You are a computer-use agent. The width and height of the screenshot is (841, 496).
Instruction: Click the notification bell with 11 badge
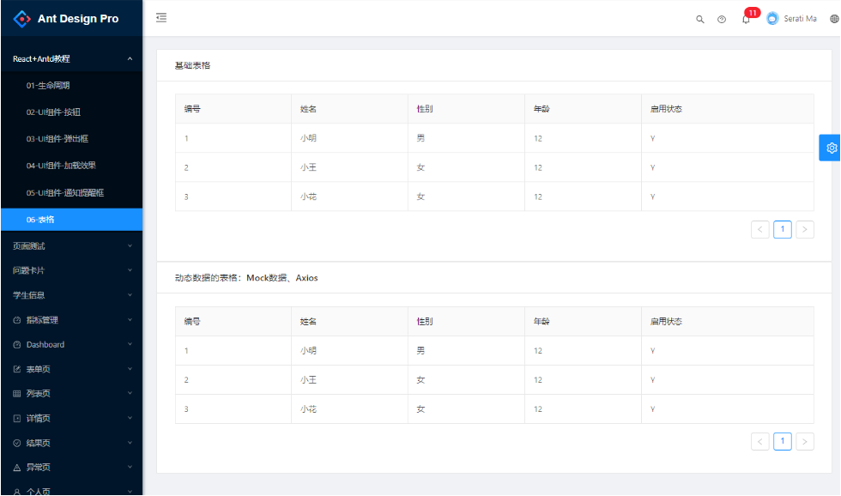[746, 18]
